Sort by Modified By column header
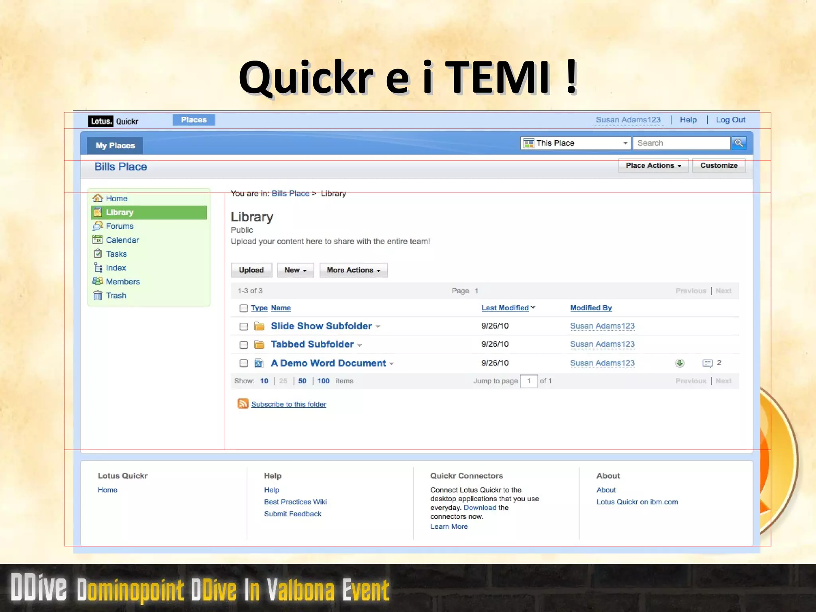The width and height of the screenshot is (816, 612). point(591,308)
